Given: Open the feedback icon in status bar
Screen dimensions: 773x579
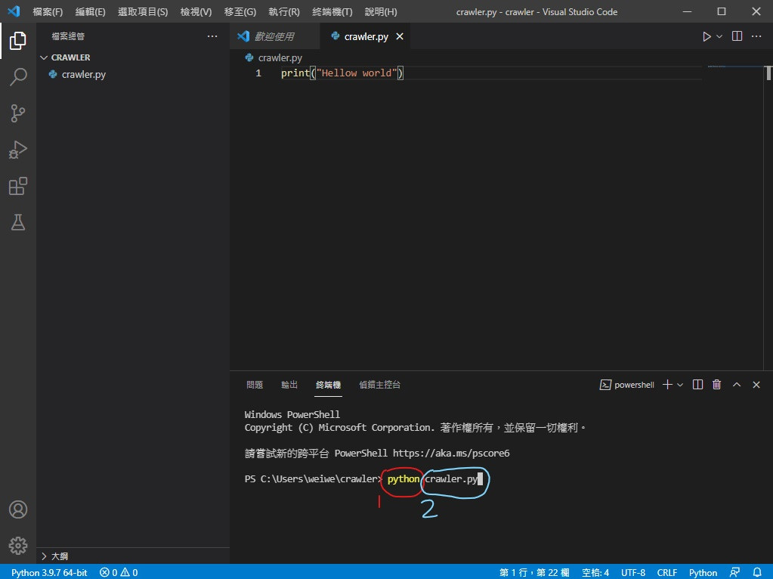Looking at the screenshot, I should 734,573.
